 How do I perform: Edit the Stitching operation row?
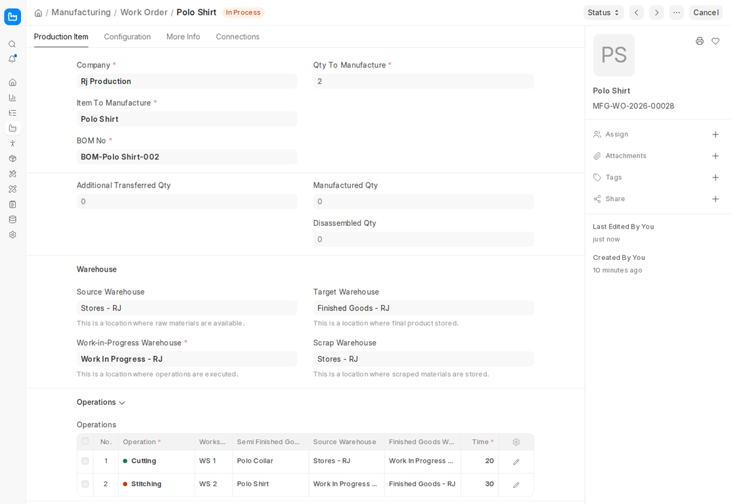tap(516, 485)
